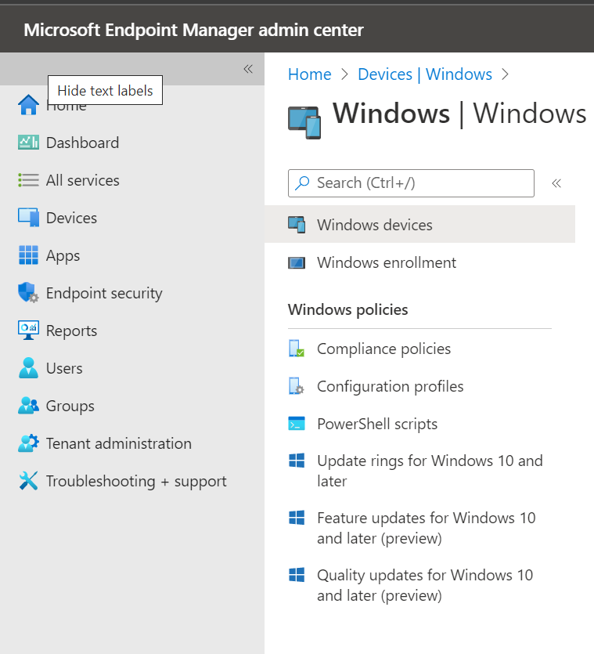Click the Reports monitor icon
The image size is (594, 654).
(28, 331)
